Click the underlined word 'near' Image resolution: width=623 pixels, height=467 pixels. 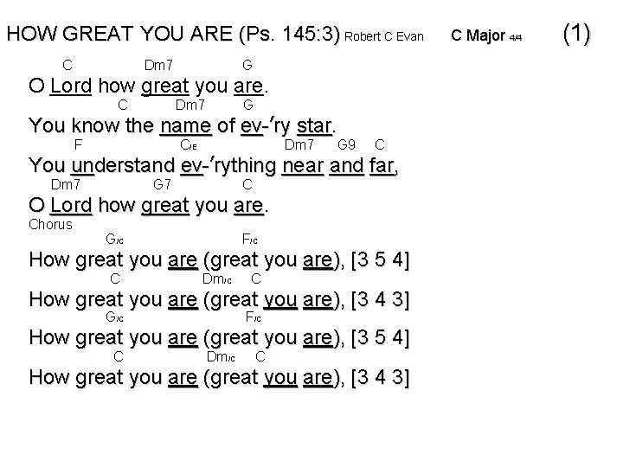[x=304, y=165]
